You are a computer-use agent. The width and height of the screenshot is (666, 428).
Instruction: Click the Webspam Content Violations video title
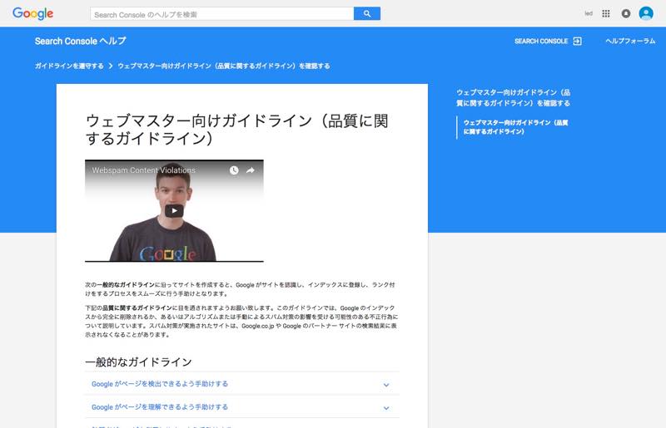(143, 170)
